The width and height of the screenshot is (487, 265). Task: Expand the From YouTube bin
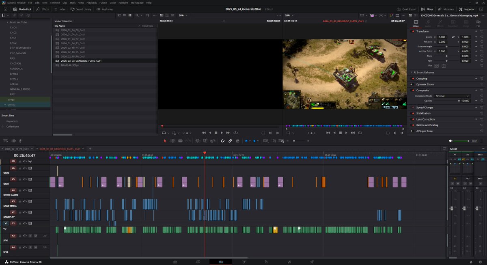[x=8, y=22]
